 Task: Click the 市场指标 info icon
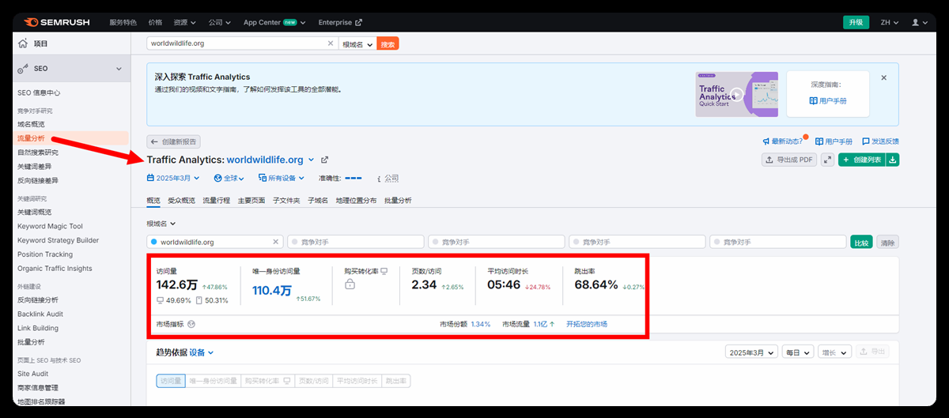[191, 324]
